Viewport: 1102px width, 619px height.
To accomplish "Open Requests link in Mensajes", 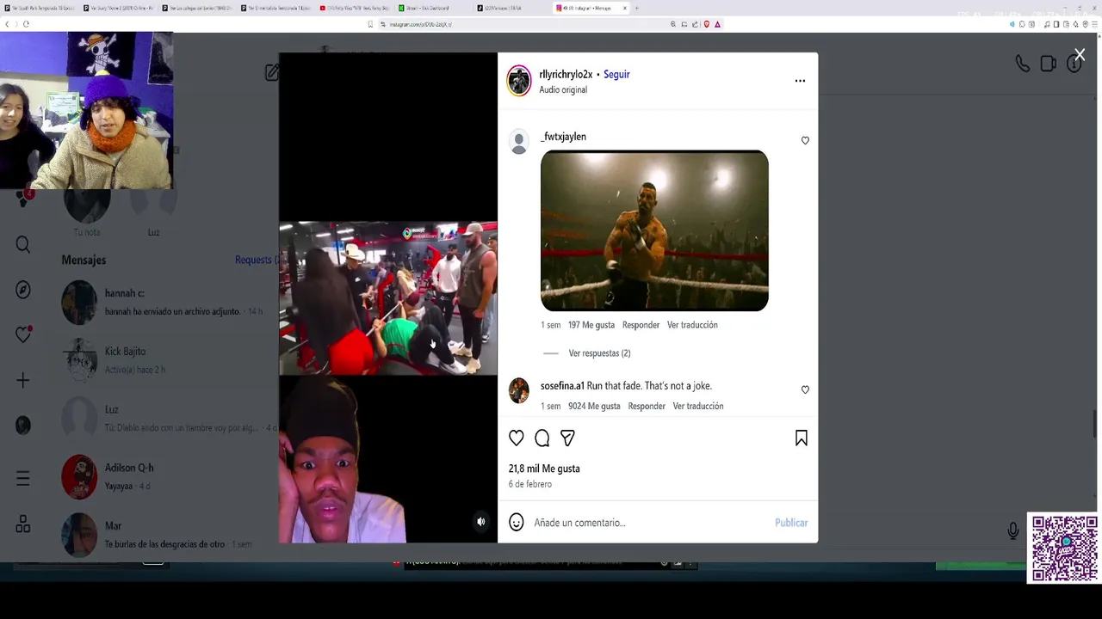I will click(256, 260).
